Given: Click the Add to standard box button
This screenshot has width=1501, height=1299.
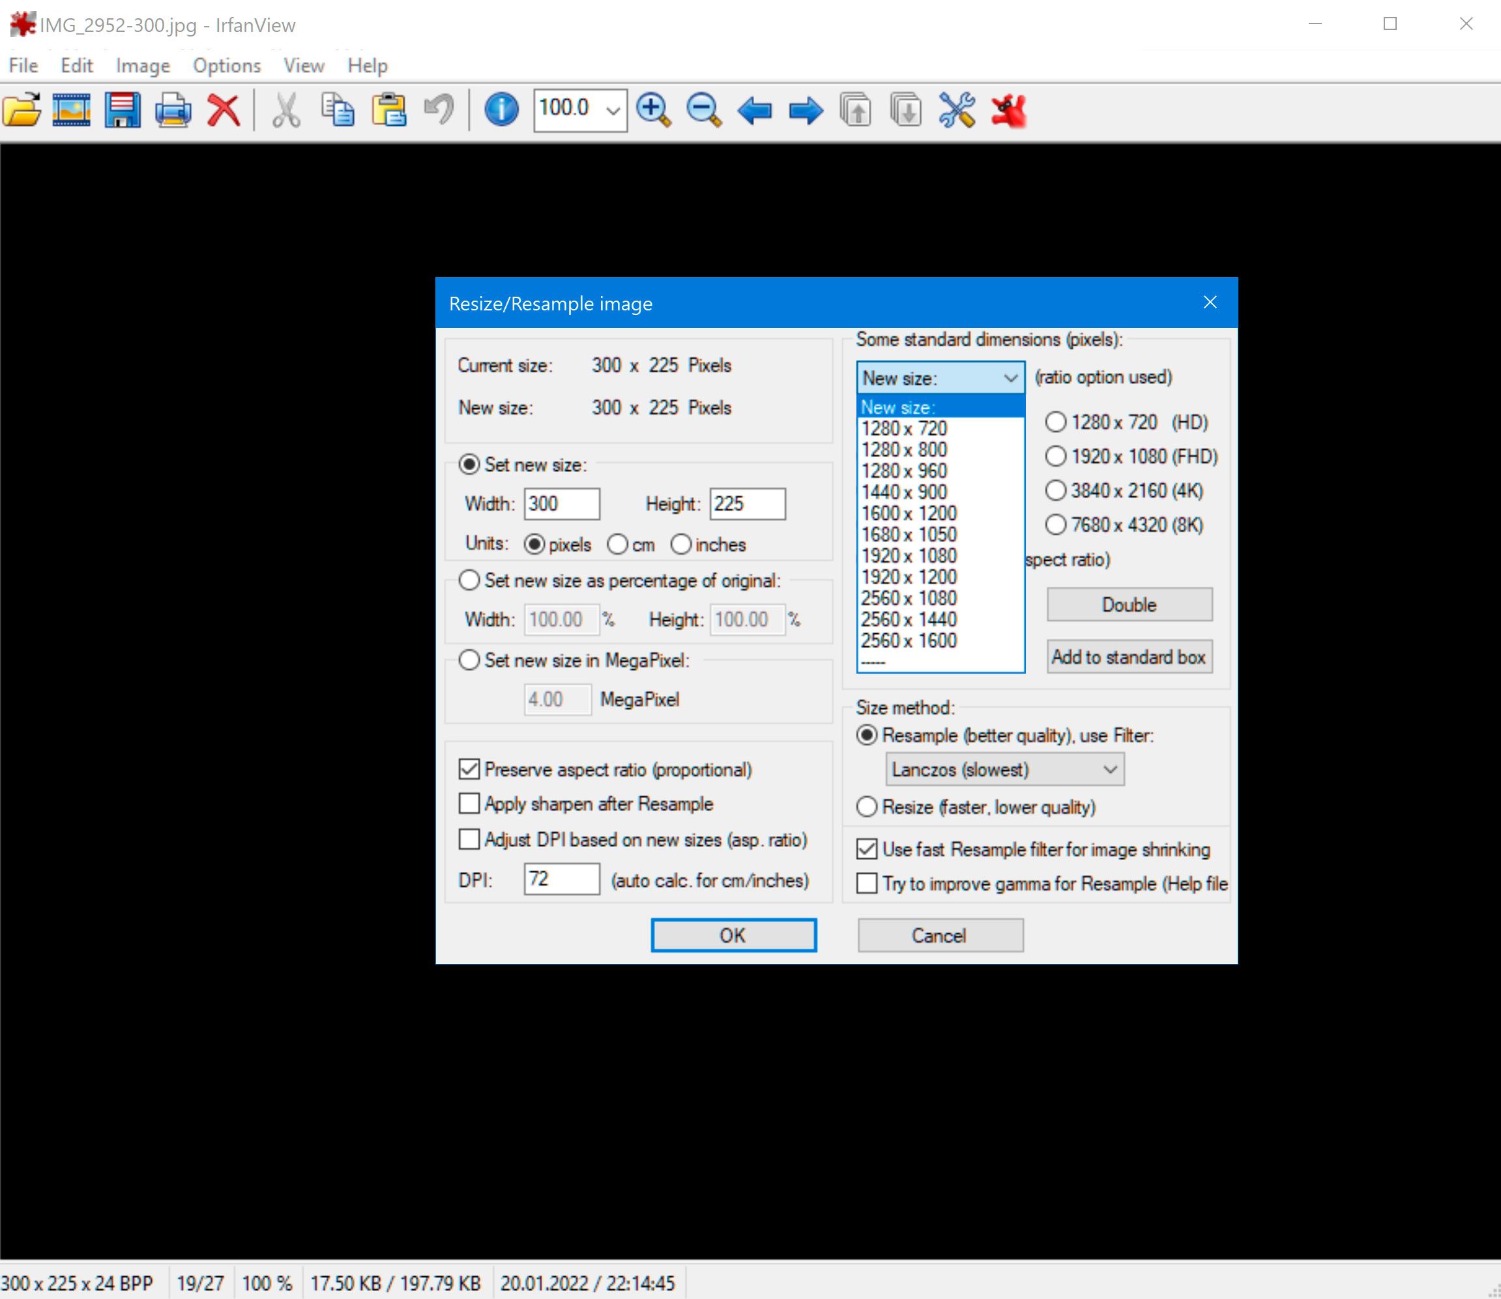Looking at the screenshot, I should (1129, 657).
